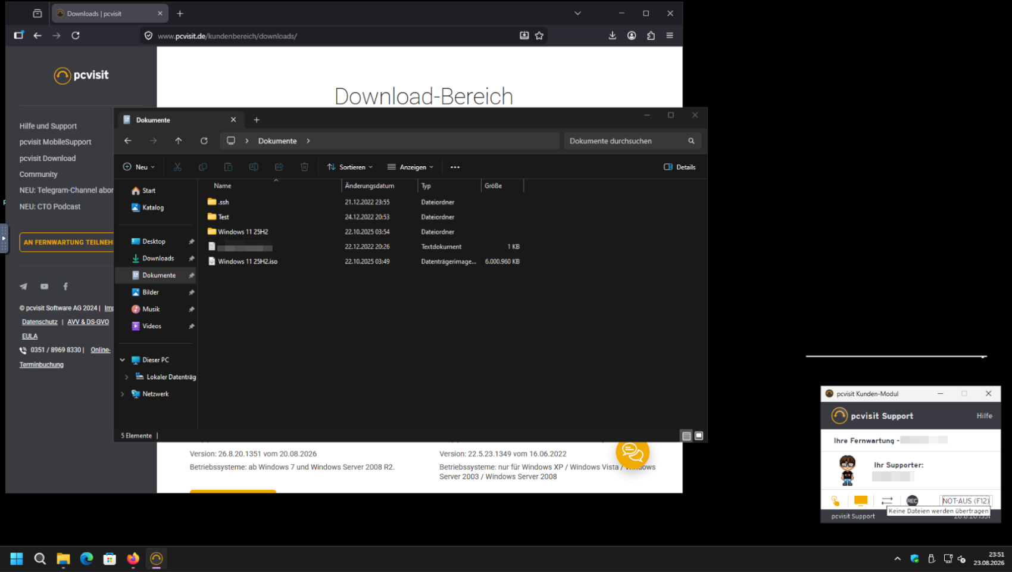Bookmark the pcvisit page with the star

click(539, 36)
